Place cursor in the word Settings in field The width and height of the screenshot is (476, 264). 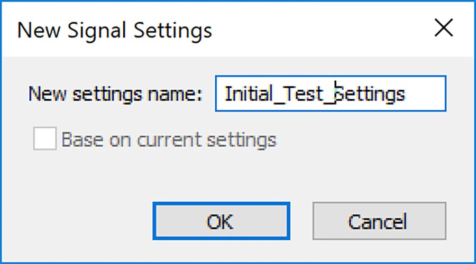[370, 95]
